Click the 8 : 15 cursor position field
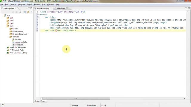 point(104,105)
